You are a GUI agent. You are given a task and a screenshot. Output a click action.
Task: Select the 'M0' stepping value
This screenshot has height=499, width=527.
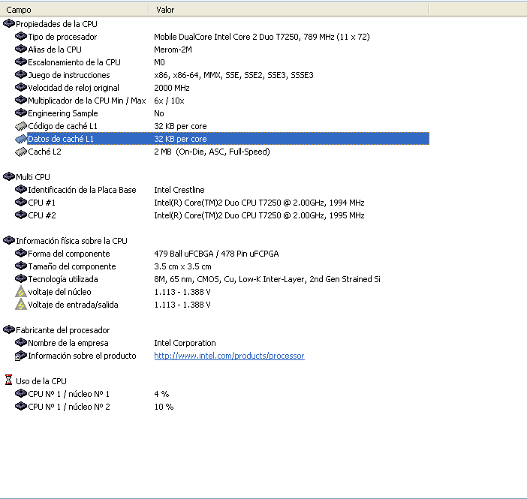pos(159,62)
